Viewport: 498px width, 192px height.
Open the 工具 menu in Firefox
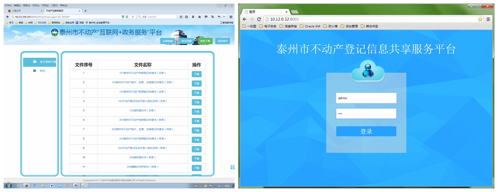[54, 5]
